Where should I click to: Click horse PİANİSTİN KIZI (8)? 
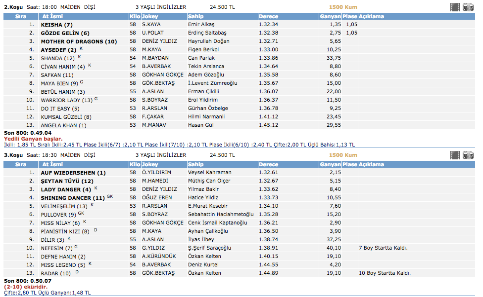(x=65, y=231)
